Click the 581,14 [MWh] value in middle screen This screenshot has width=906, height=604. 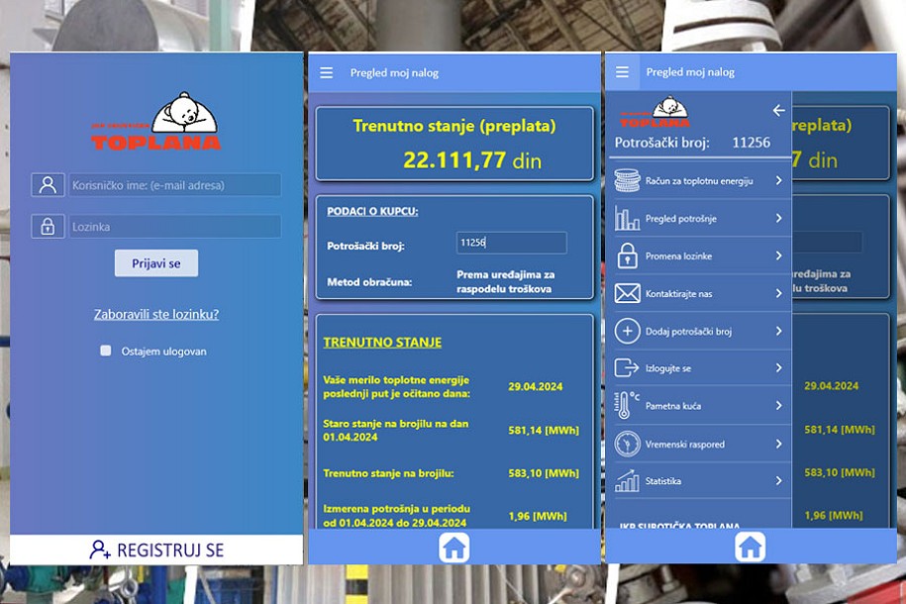[544, 430]
